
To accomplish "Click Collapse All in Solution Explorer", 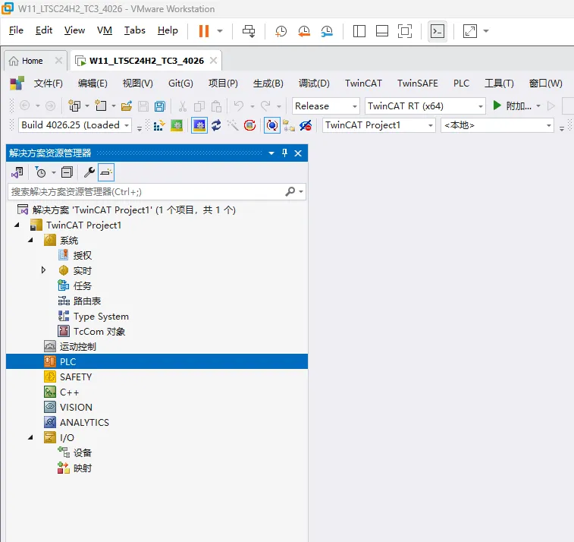I will pyautogui.click(x=67, y=172).
